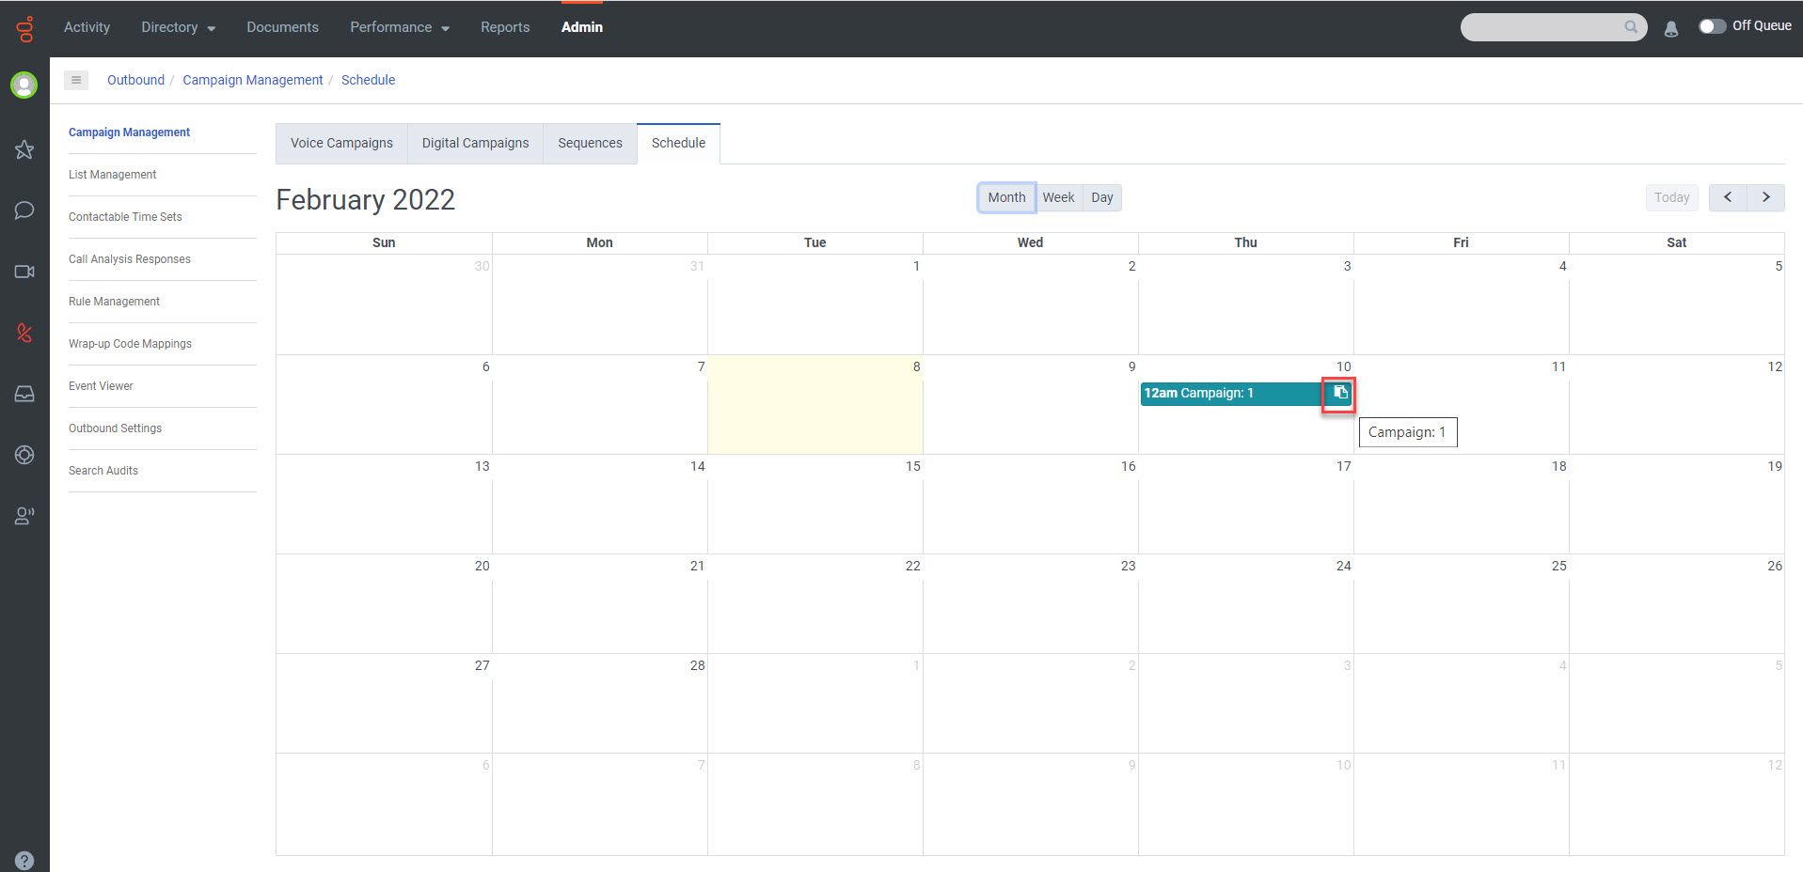Expand the Performance dropdown menu
The image size is (1803, 872).
pos(399,27)
